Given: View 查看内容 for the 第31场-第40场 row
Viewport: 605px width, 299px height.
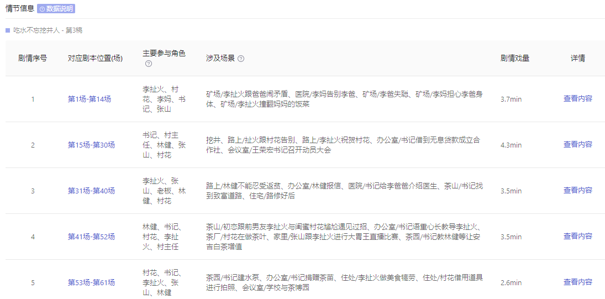Looking at the screenshot, I should (577, 190).
